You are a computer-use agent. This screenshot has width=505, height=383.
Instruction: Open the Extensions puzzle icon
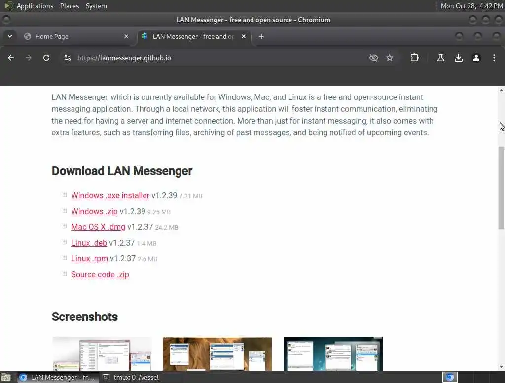(414, 58)
